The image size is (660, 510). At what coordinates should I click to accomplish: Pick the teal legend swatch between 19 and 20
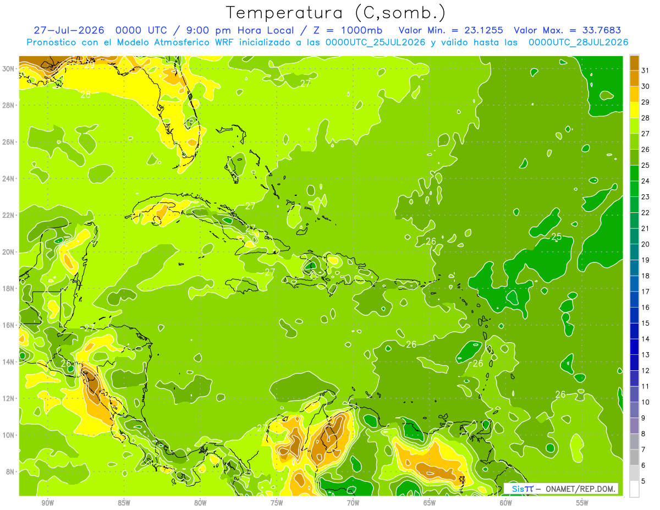[634, 252]
